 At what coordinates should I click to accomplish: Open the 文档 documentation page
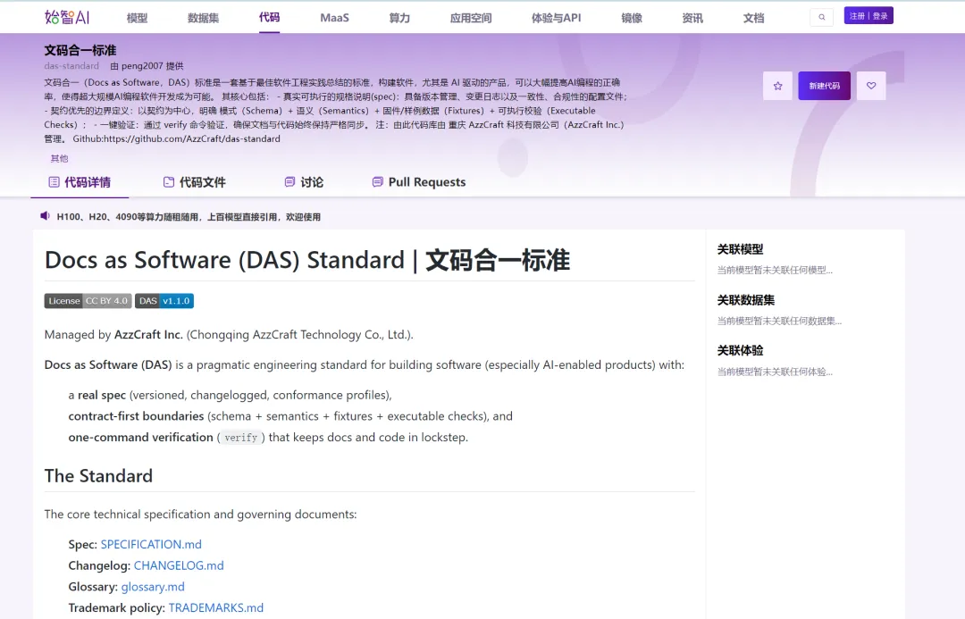point(754,18)
